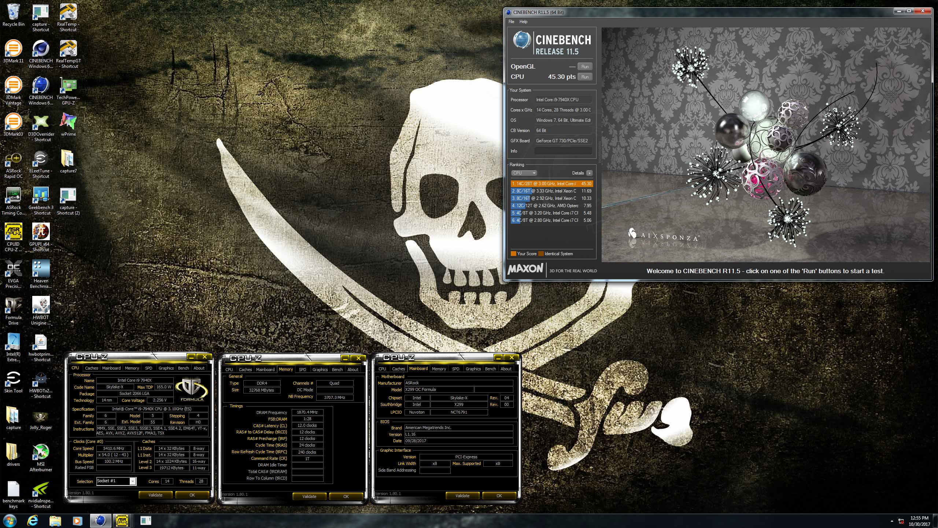The image size is (938, 528).
Task: Open Skin Tool desktop icon
Action: pos(14,382)
